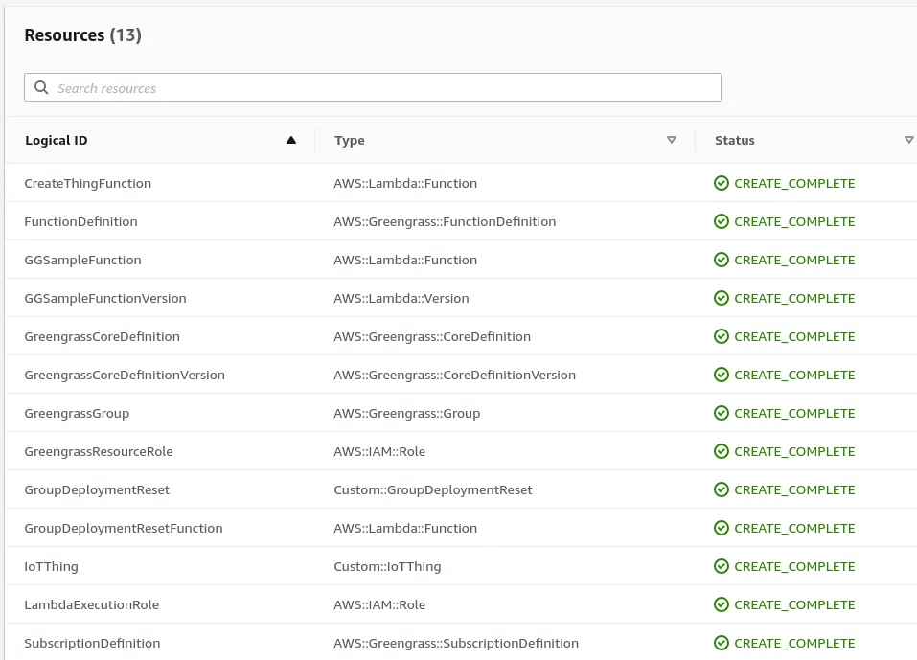Open the Type column sort arrow

coord(672,140)
